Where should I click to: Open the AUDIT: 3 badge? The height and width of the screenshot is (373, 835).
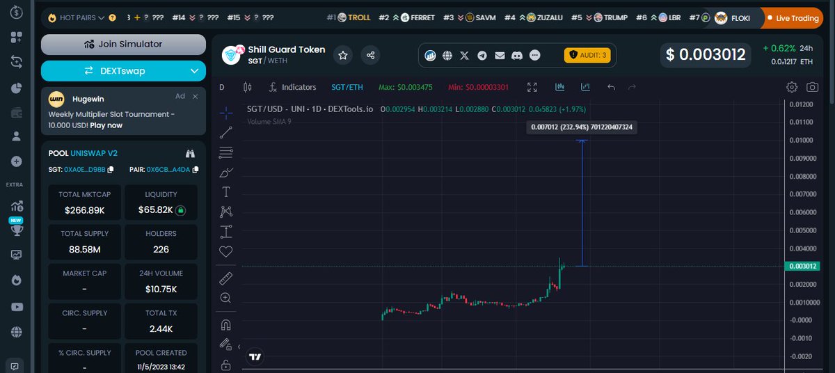[587, 55]
